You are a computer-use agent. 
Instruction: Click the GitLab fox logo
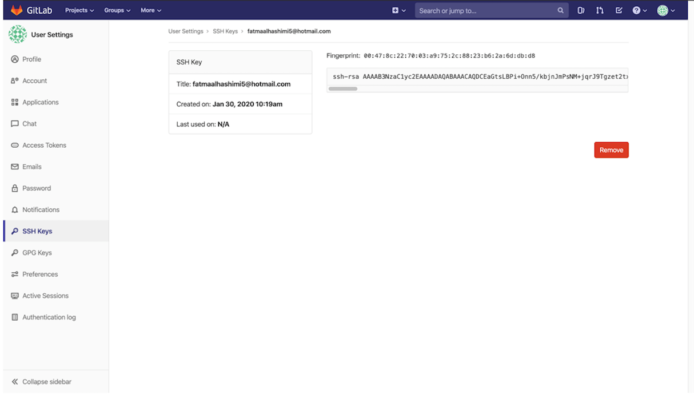click(x=16, y=10)
